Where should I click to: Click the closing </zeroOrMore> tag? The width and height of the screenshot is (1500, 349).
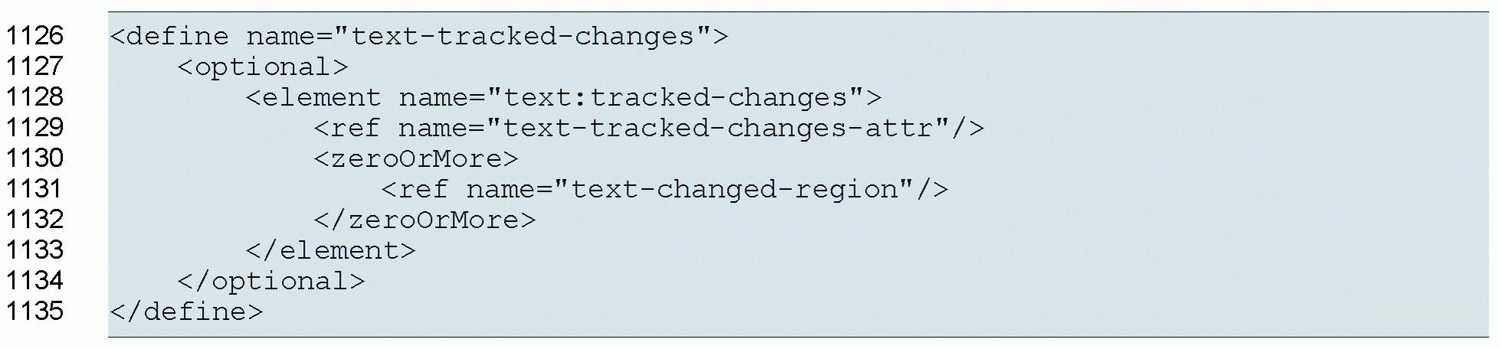click(x=424, y=220)
